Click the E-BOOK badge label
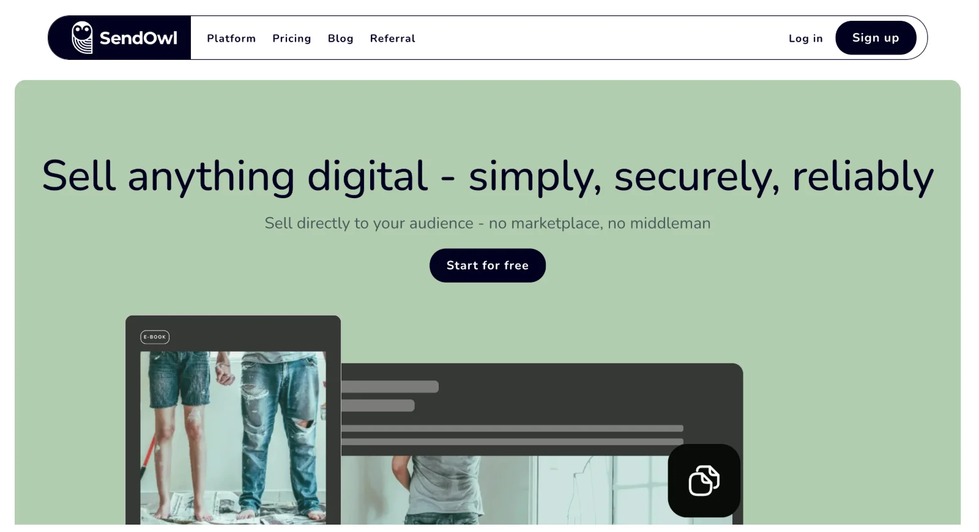The width and height of the screenshot is (979, 532). pos(155,337)
